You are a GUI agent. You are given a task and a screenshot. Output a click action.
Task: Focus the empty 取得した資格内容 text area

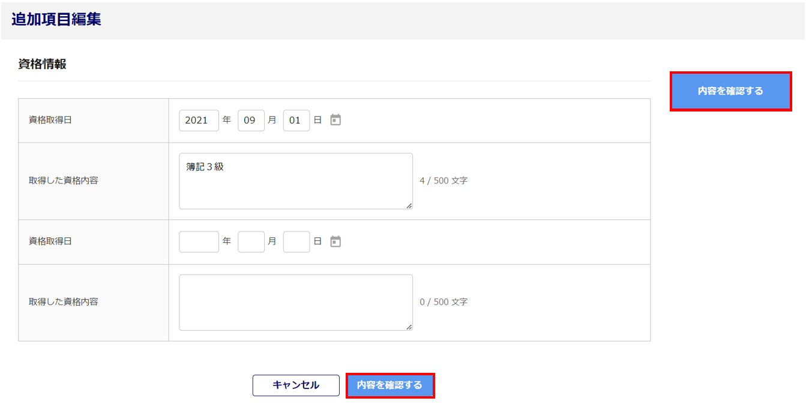pos(295,302)
